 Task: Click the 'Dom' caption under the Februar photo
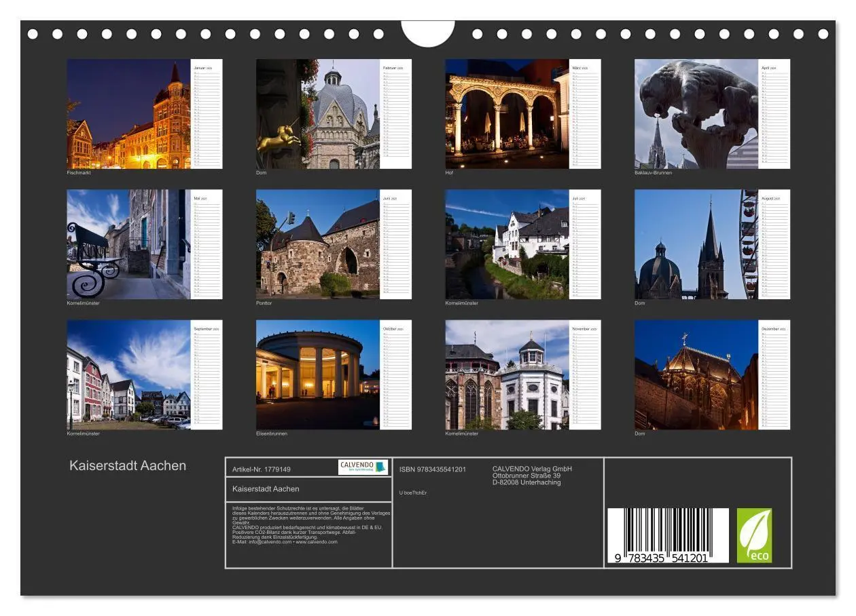(262, 172)
